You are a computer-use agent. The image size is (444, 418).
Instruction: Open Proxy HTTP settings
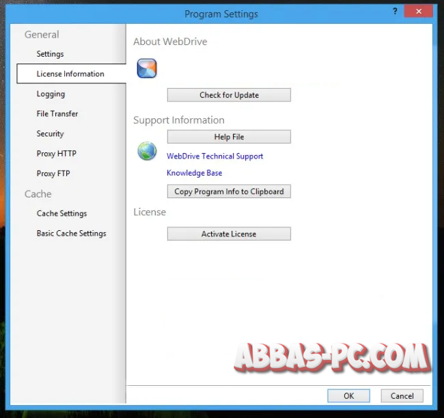click(x=56, y=154)
